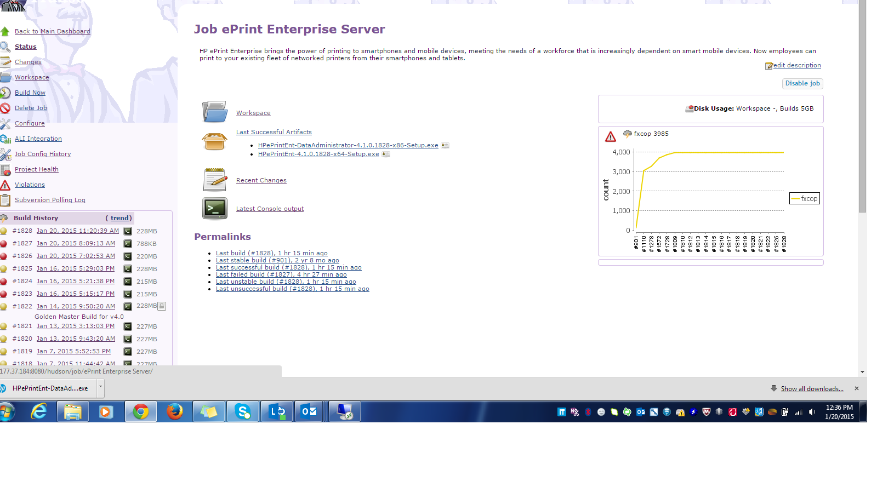This screenshot has width=877, height=493.
Task: Open console icon for build #1827
Action: point(128,244)
